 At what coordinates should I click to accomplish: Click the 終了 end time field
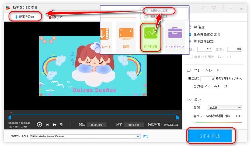134,125
